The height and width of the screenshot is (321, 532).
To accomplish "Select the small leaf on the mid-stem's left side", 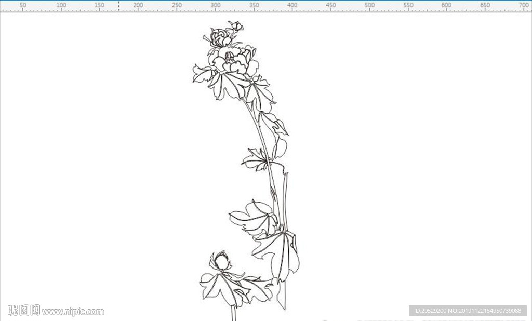I will (x=255, y=159).
